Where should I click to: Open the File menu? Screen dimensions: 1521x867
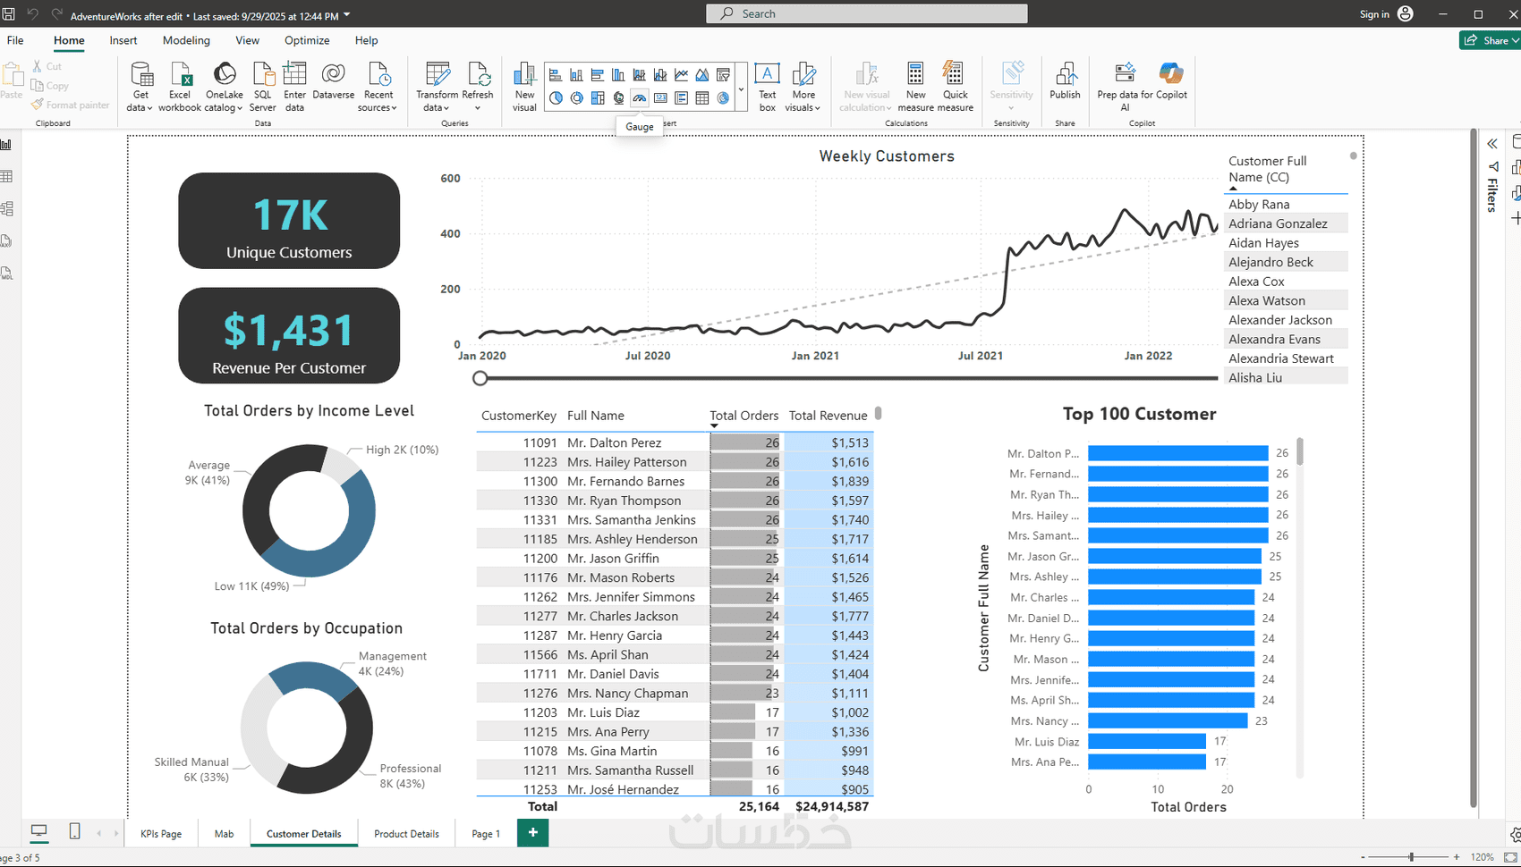[15, 40]
